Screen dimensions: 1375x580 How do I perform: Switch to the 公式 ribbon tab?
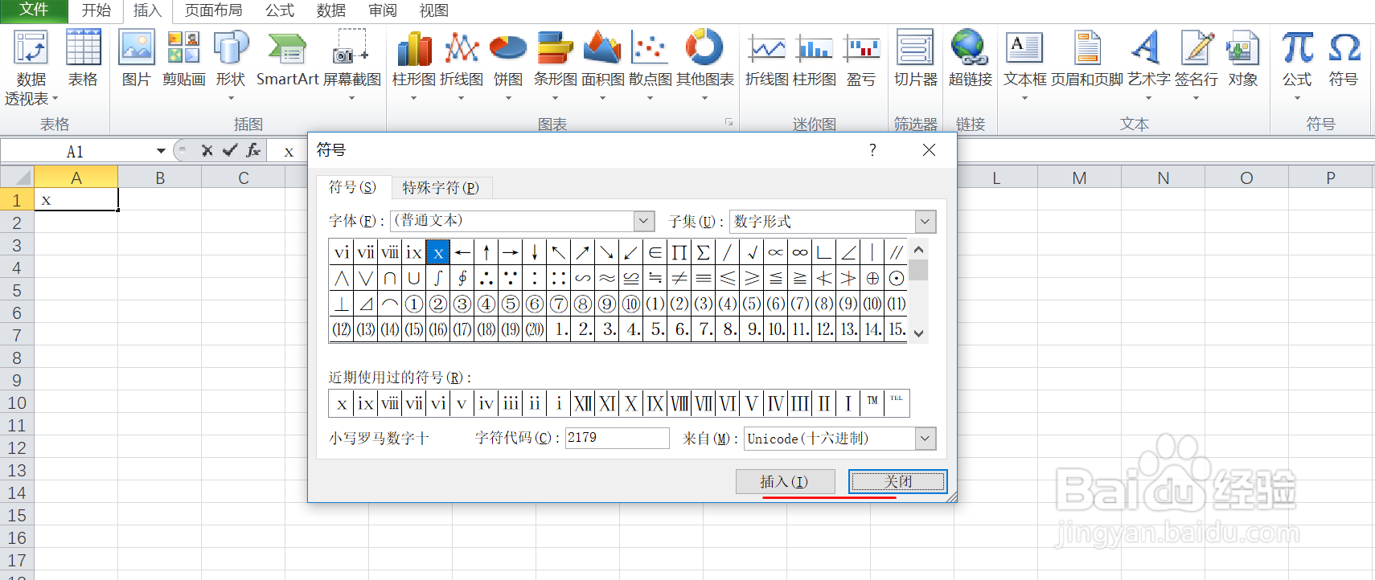280,10
